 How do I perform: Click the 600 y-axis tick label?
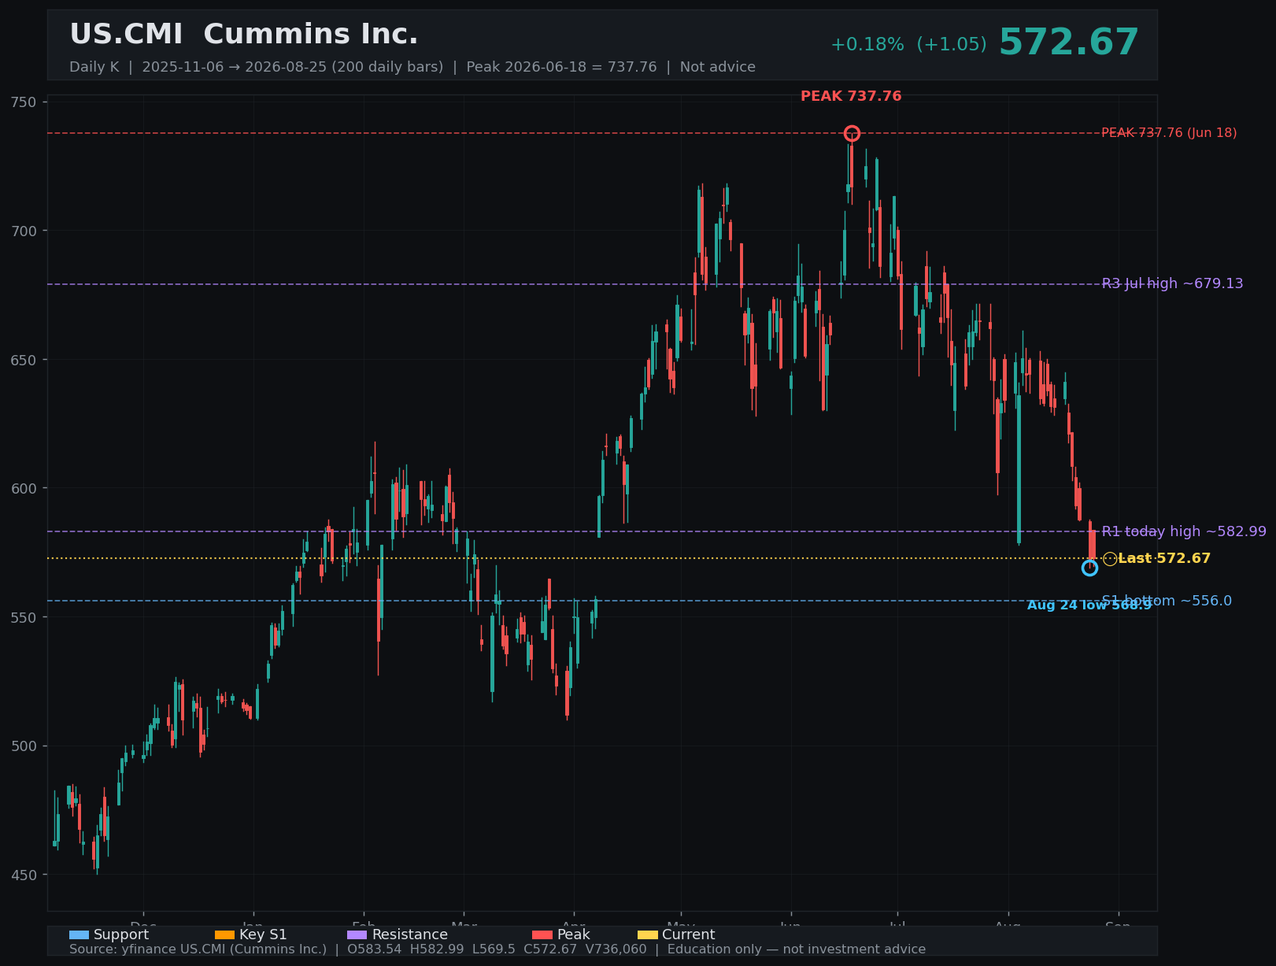(x=24, y=488)
